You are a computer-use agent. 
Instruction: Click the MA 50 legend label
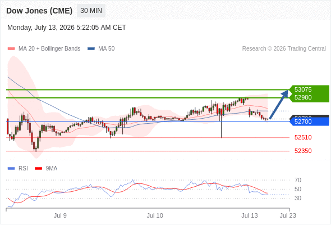pos(107,49)
